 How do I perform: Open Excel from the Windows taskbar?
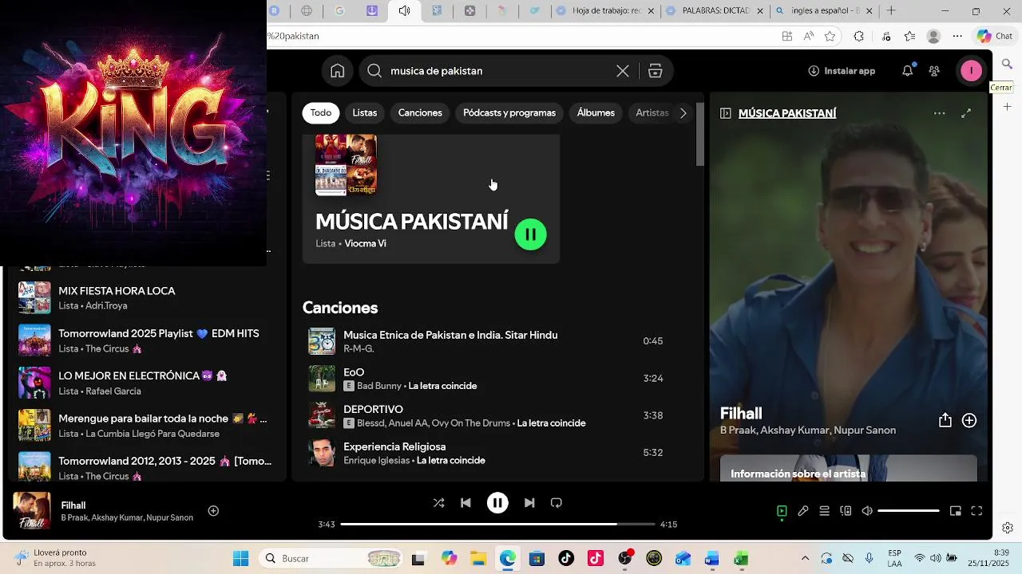coord(741,559)
